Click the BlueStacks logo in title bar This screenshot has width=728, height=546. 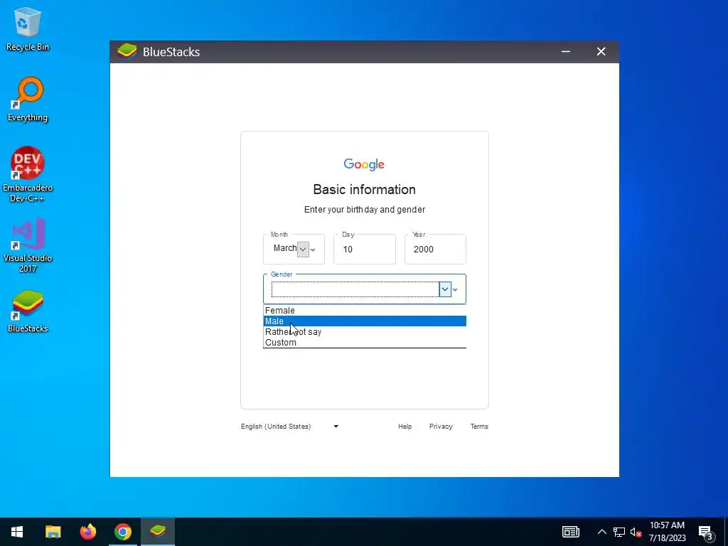[x=127, y=51]
